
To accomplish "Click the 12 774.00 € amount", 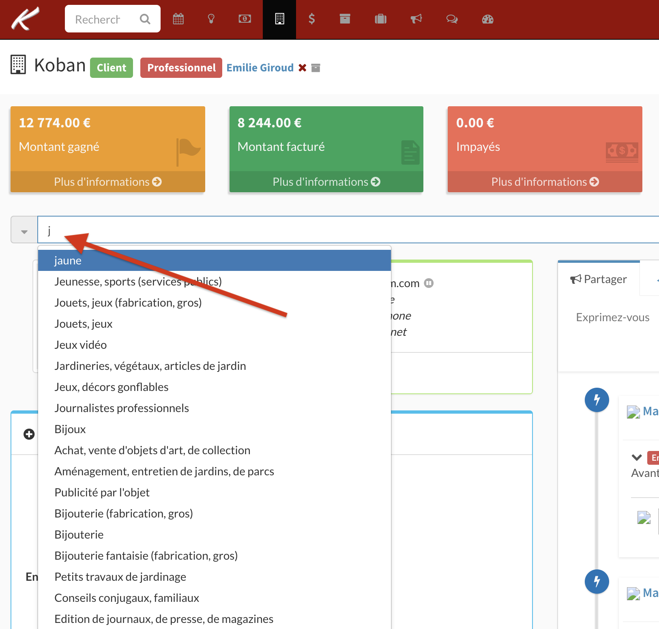I will click(55, 123).
